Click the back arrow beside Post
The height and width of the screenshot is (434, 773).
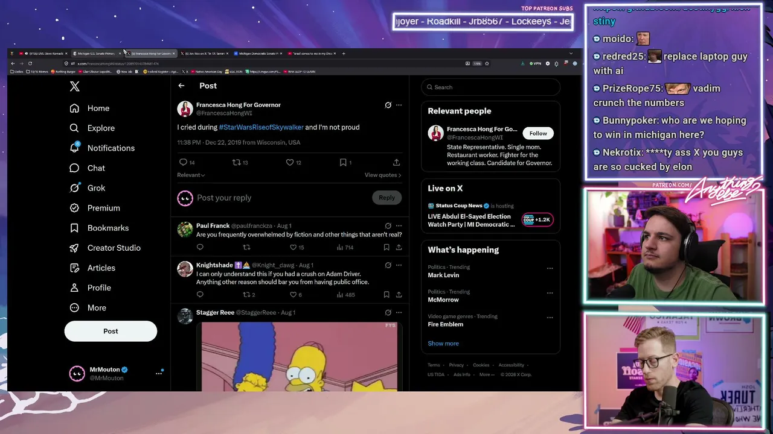click(x=181, y=86)
